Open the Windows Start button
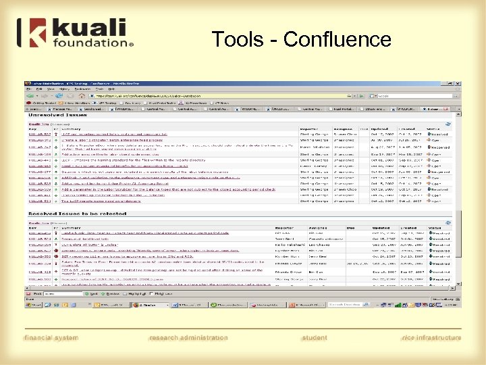486x365 pixels. [x=34, y=305]
